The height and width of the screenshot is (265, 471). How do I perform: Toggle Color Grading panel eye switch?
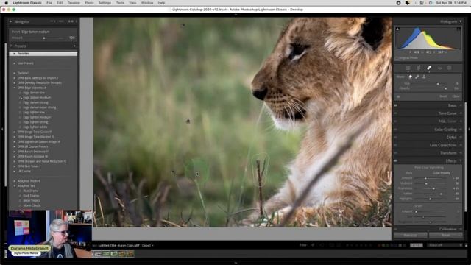click(x=396, y=130)
